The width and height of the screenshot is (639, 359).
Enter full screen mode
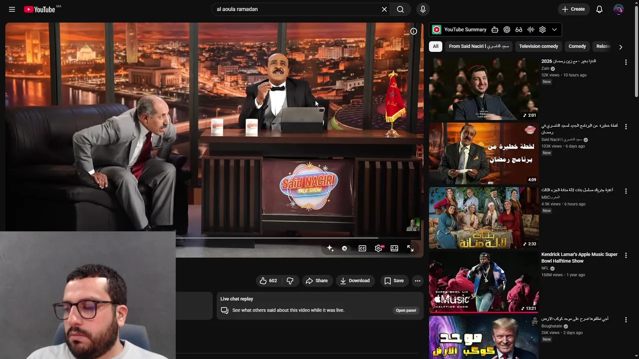tap(410, 248)
